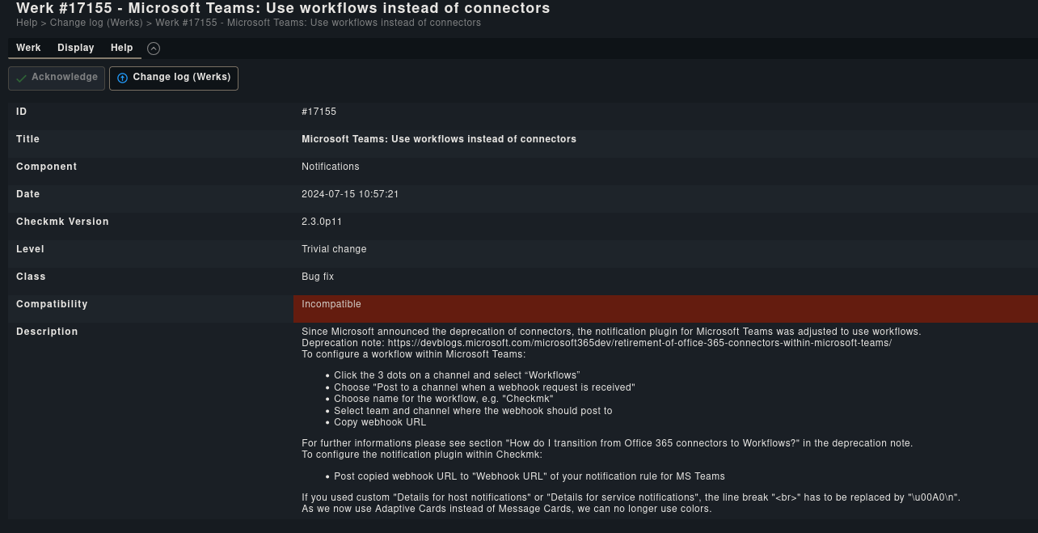1038x533 pixels.
Task: Click the green checkmark icon on Acknowledge
Action: (x=22, y=78)
